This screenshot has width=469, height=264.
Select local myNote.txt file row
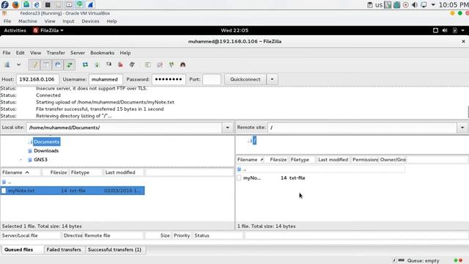[73, 191]
